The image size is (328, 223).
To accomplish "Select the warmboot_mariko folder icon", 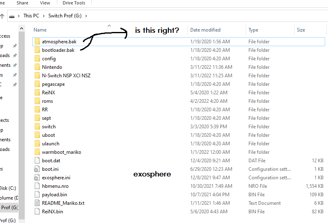I will [37, 152].
